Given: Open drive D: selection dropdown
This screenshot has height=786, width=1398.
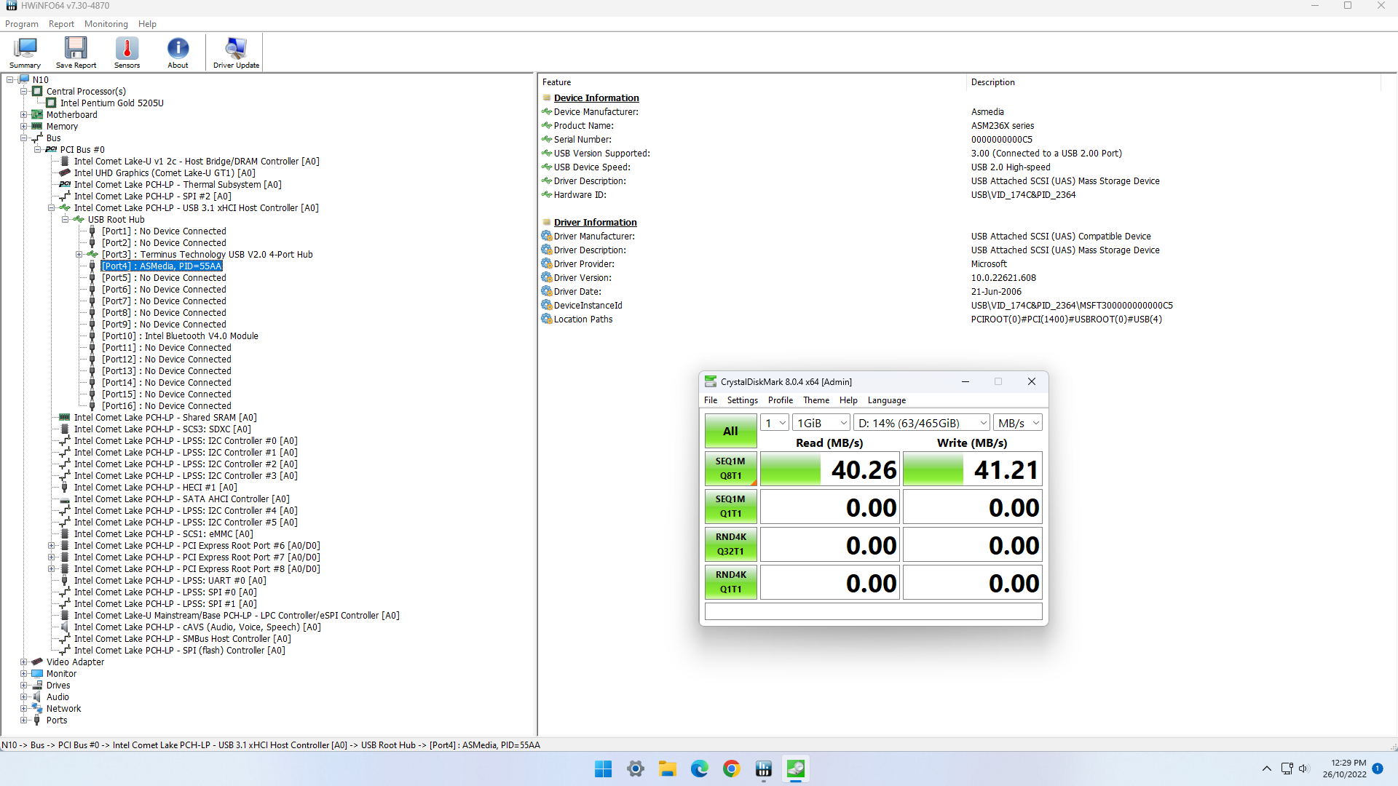Looking at the screenshot, I should (922, 423).
